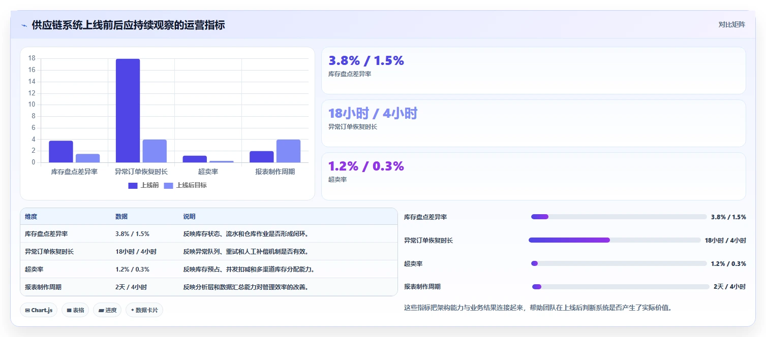Click the tall 异常订单恢复时长 上线前 bar
The image size is (766, 337).
pos(128,111)
